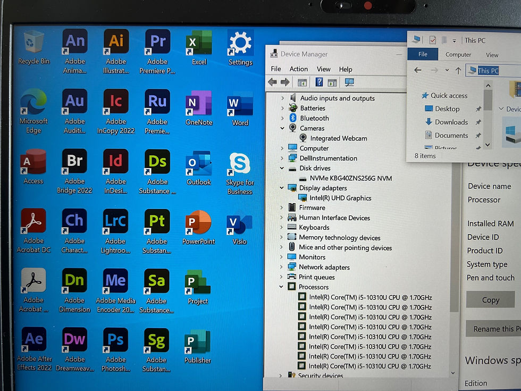This screenshot has height=391, width=521.
Task: Open Access desktop shortcut
Action: click(33, 166)
